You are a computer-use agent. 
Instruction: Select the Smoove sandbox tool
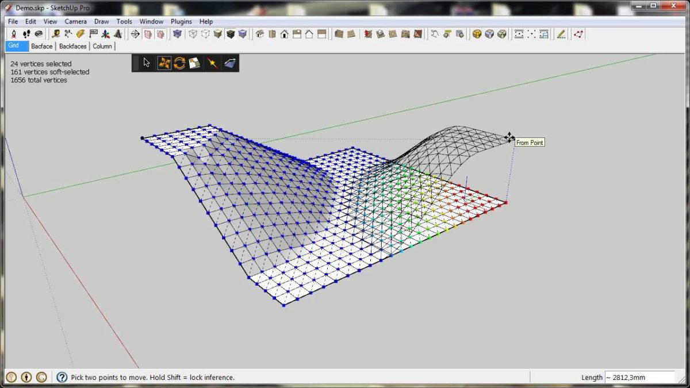click(x=367, y=34)
